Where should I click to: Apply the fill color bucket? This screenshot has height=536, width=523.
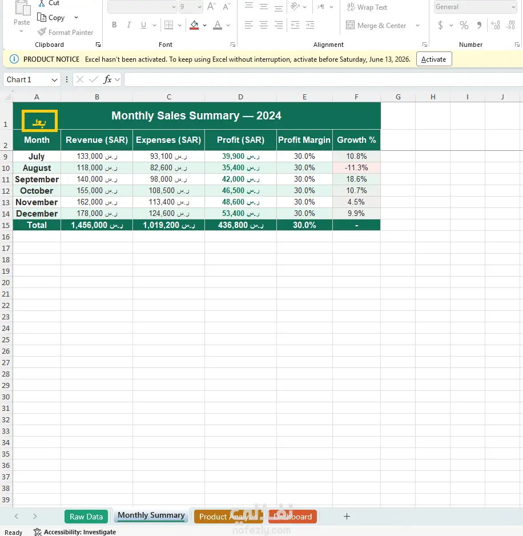coord(194,25)
